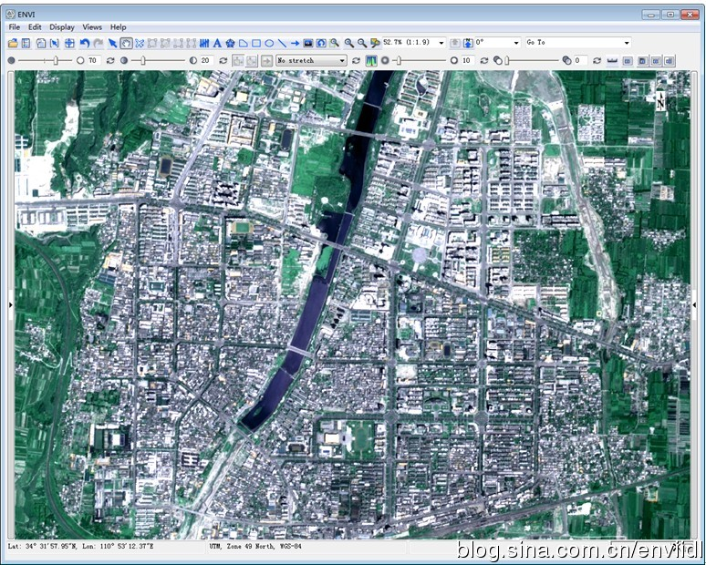Refresh the stretch next to No stretch
The height and width of the screenshot is (565, 706).
tap(356, 60)
